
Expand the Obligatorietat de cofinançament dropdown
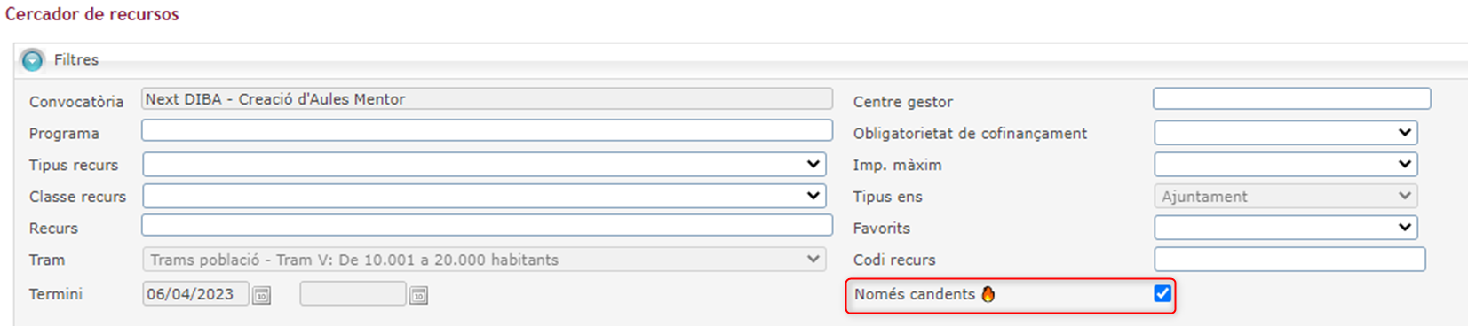[x=1286, y=133]
